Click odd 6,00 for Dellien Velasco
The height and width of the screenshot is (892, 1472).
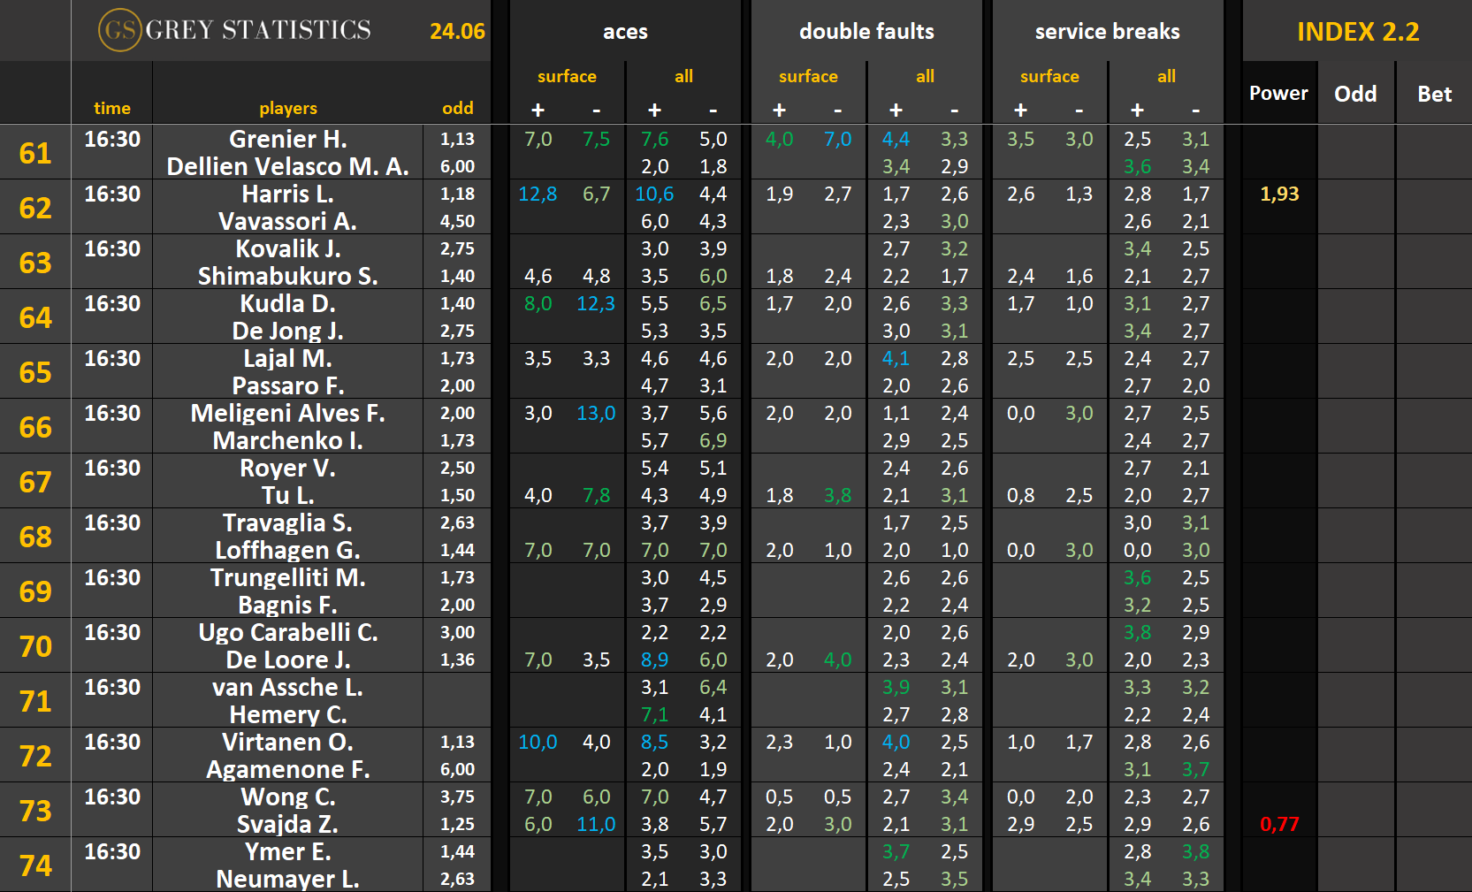click(x=457, y=166)
